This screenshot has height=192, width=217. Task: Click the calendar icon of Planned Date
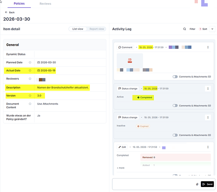pos(38,63)
